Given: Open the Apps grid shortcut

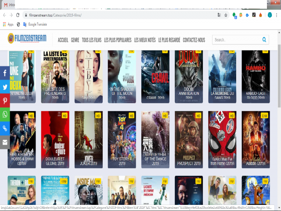Looking at the screenshot, I should 8,24.
